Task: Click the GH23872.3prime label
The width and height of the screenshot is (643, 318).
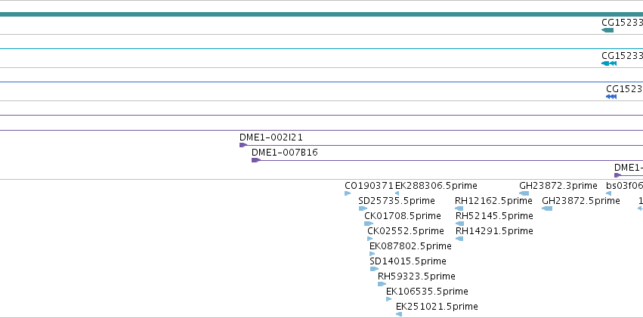Action: point(558,186)
